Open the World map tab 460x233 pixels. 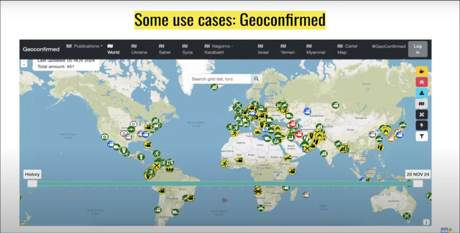[113, 49]
